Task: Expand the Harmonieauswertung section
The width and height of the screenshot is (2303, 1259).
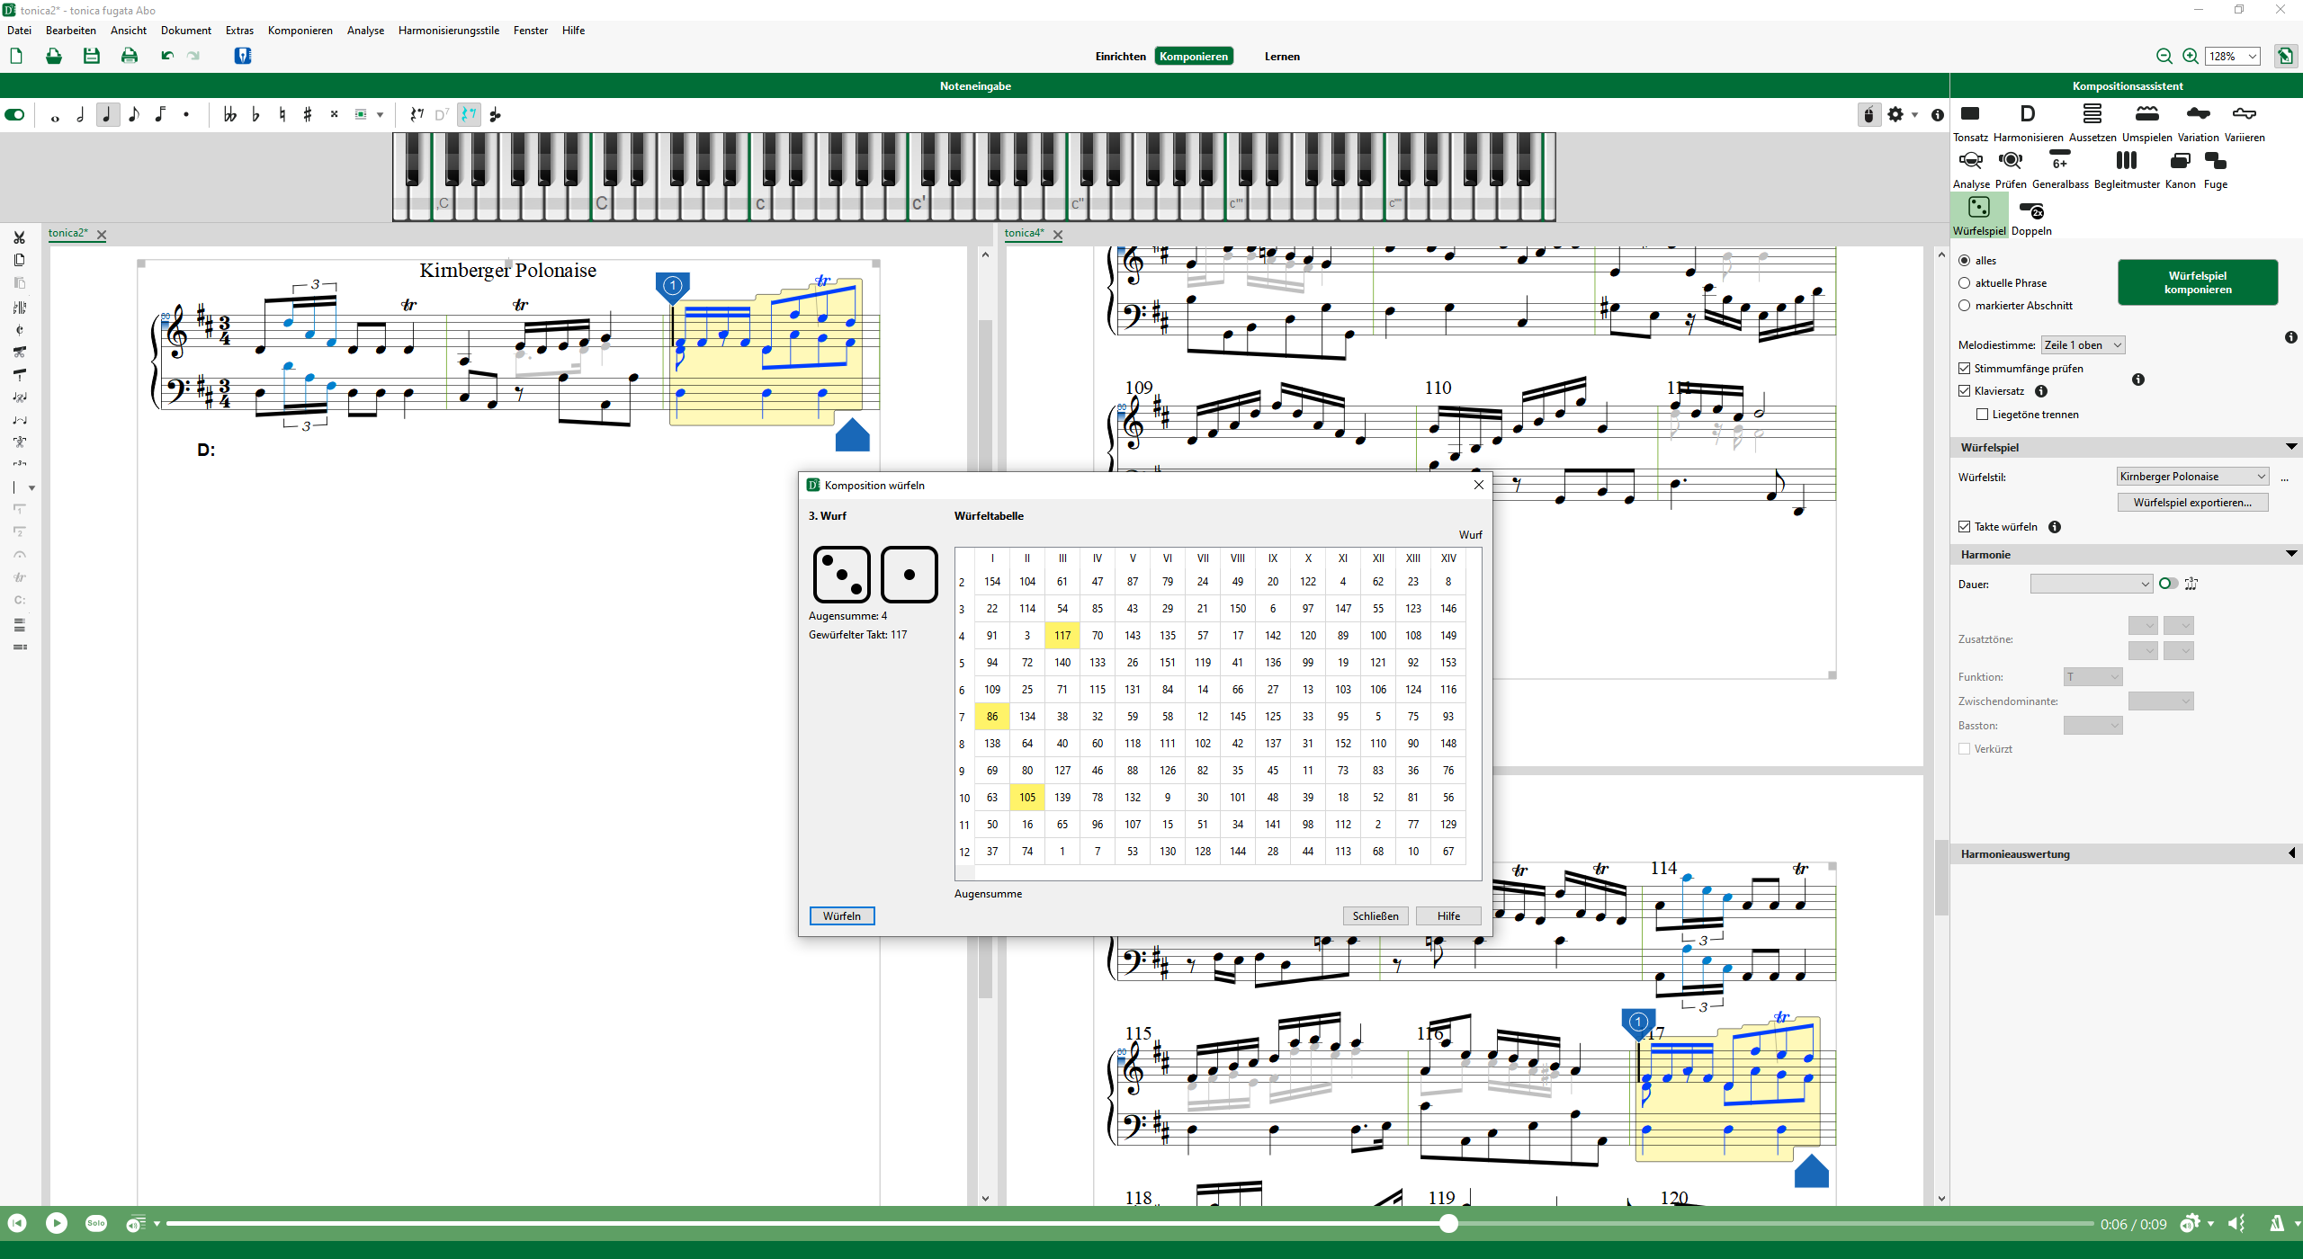Action: click(x=2291, y=853)
